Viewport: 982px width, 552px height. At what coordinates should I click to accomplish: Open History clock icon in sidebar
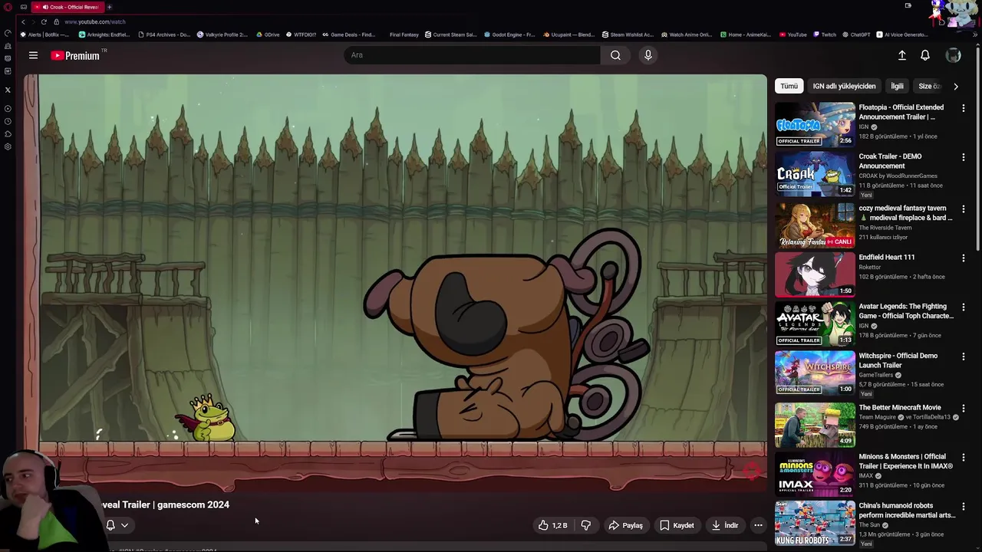point(8,121)
